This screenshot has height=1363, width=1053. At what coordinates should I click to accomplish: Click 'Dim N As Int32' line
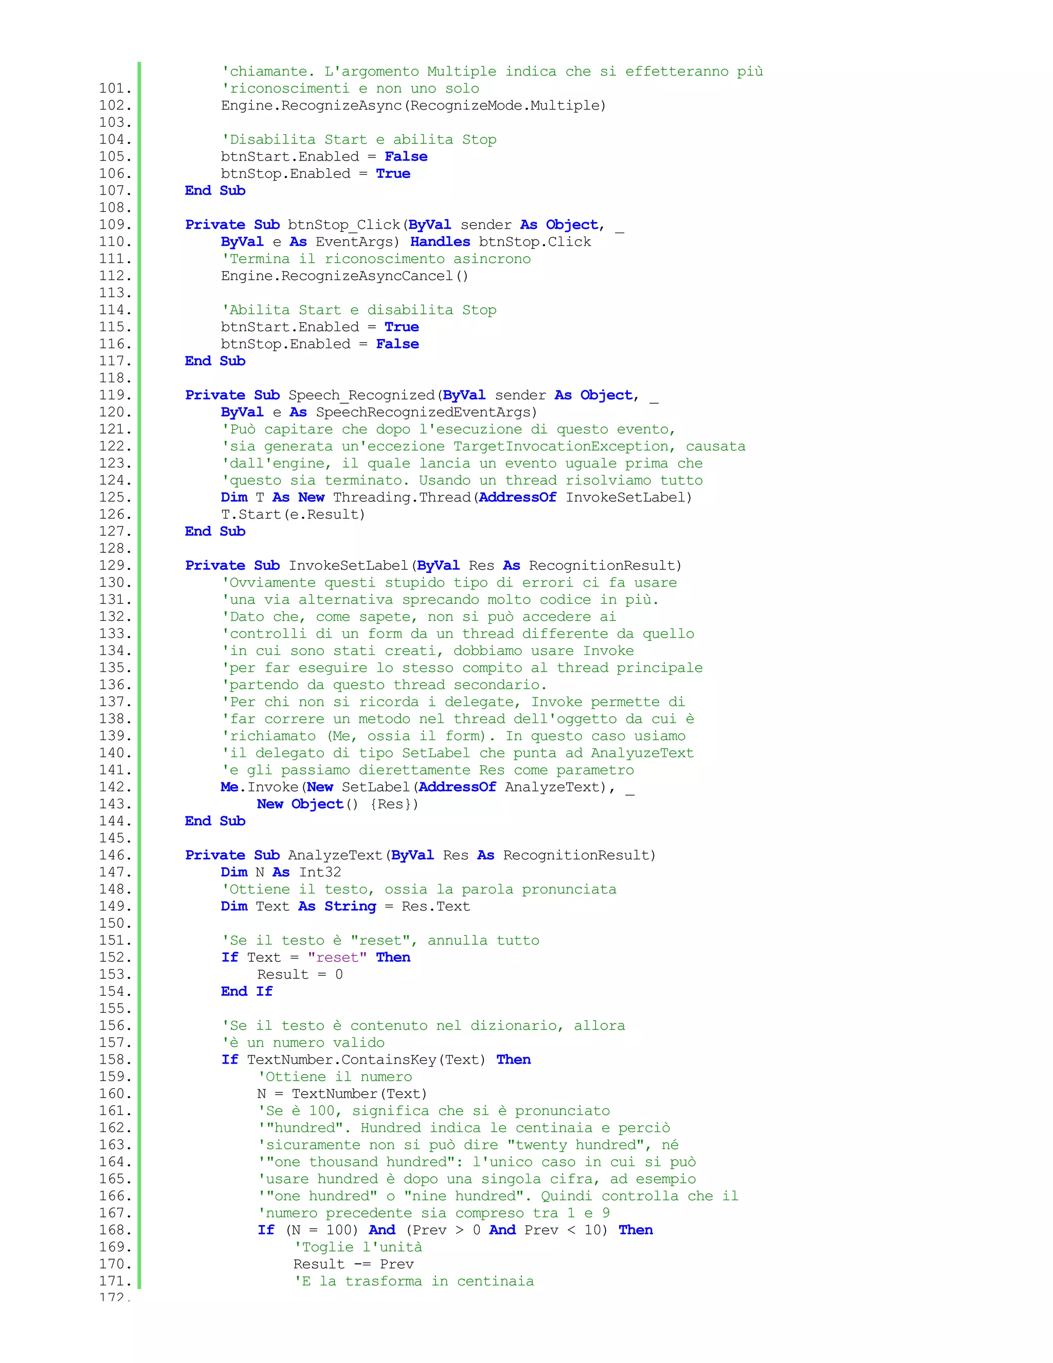click(281, 872)
